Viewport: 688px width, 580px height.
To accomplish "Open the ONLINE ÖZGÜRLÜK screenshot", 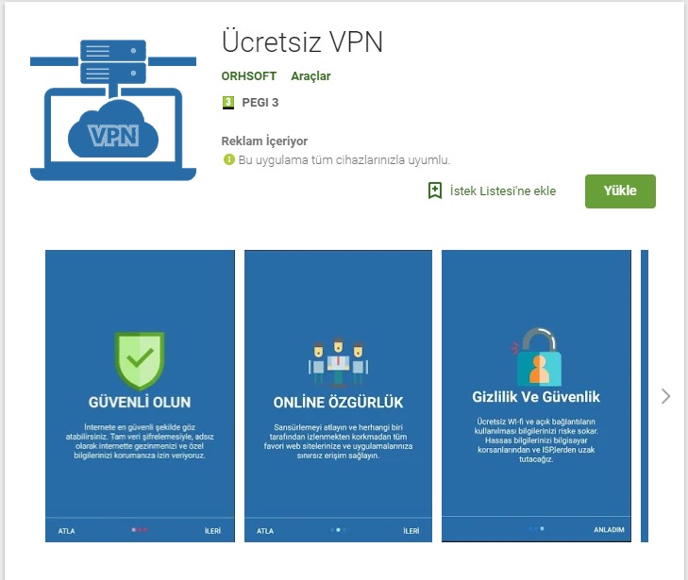I will pyautogui.click(x=338, y=396).
